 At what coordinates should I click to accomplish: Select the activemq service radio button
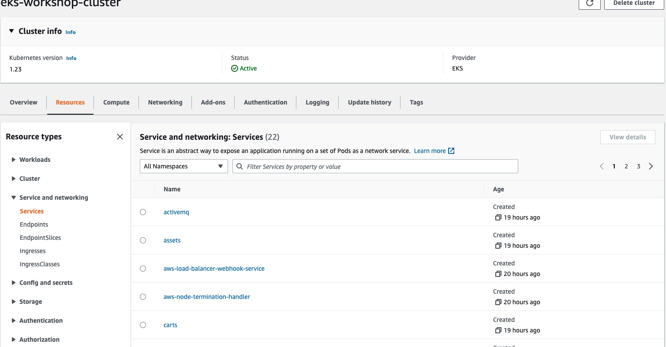(143, 212)
